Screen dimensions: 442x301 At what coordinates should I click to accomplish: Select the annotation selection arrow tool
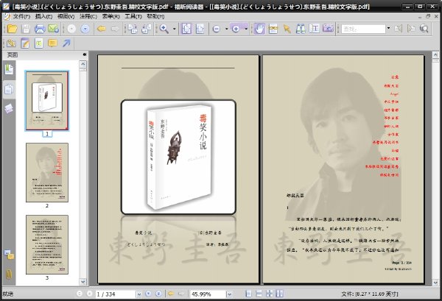tap(287, 29)
